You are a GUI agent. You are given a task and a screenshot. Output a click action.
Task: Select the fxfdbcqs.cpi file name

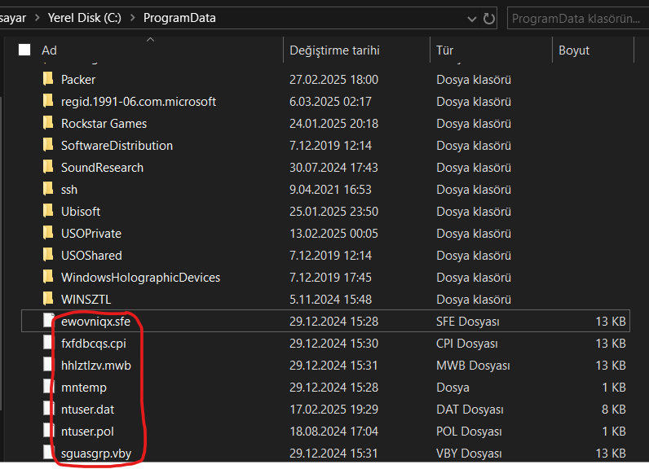point(94,344)
